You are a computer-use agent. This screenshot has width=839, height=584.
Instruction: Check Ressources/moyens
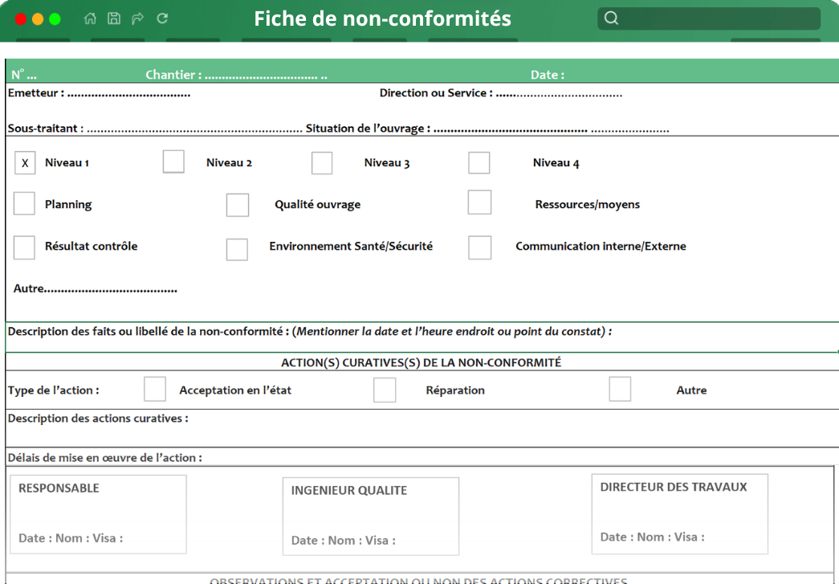479,202
